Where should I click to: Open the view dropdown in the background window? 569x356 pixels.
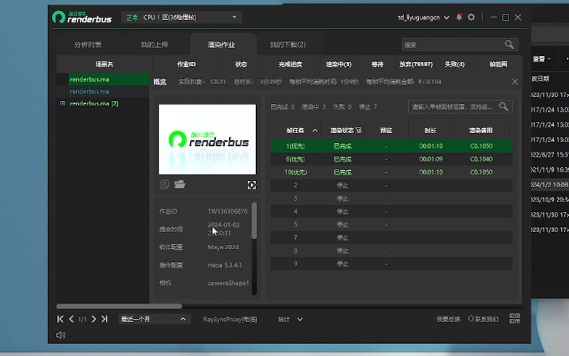(542, 58)
